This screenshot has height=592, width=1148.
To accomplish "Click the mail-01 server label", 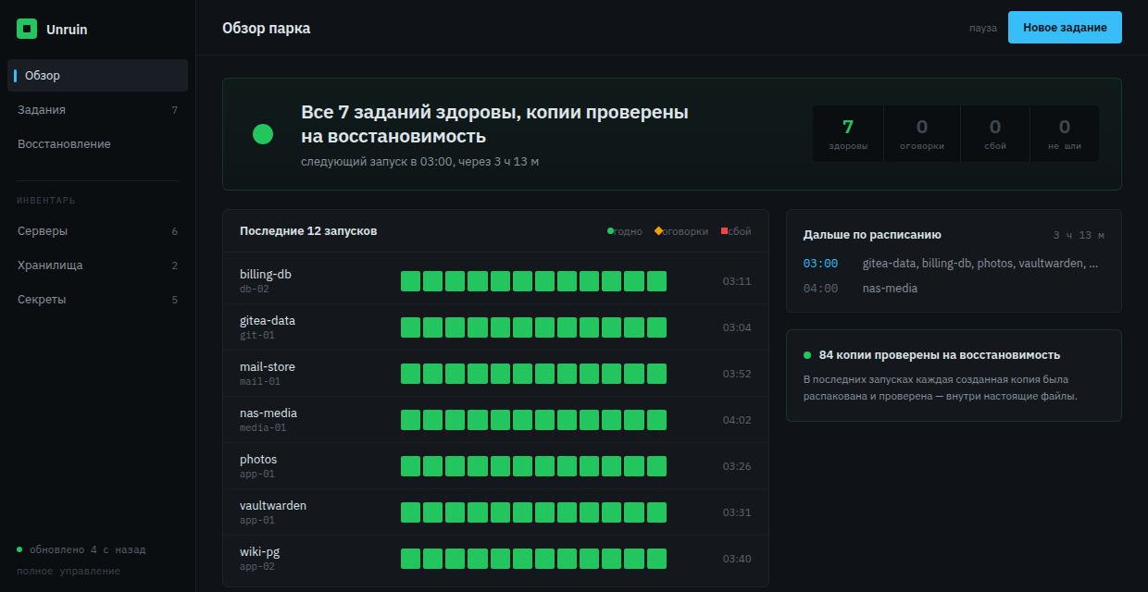I will point(260,381).
